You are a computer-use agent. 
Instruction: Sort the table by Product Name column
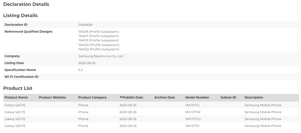click(16, 98)
